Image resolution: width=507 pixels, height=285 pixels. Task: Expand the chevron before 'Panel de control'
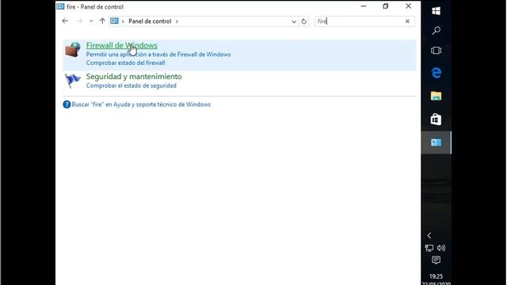tap(123, 21)
